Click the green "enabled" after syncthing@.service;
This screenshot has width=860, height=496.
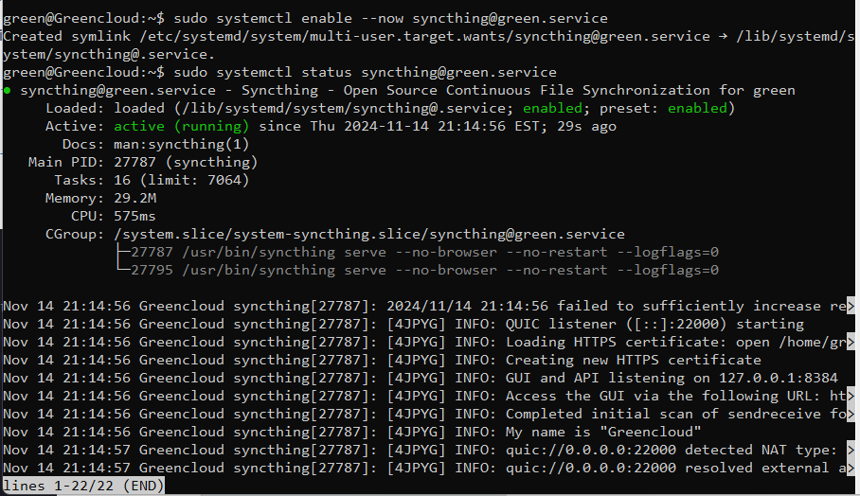click(552, 108)
